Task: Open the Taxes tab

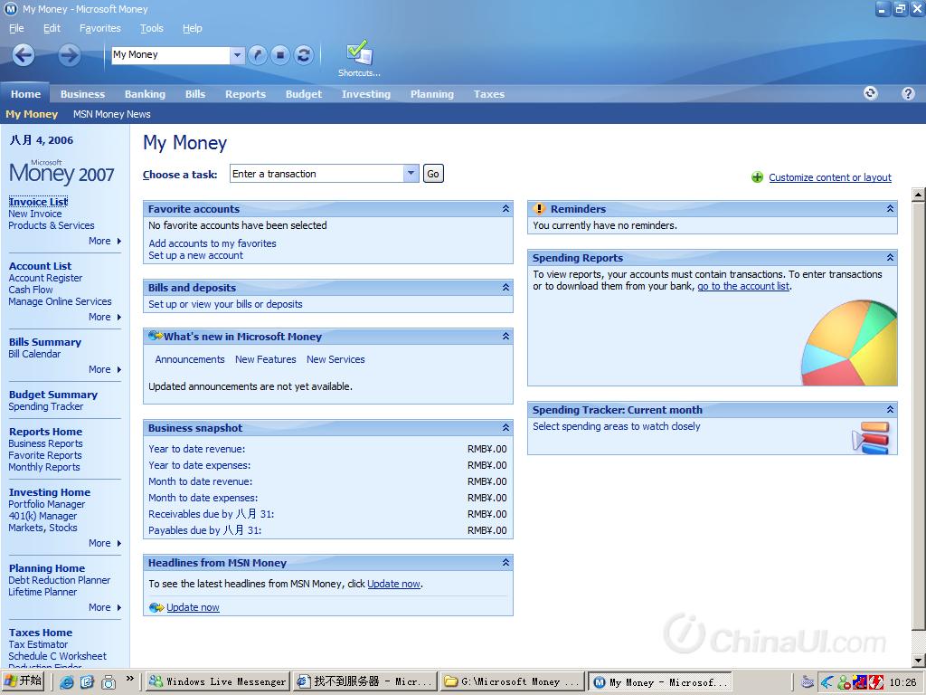Action: [x=489, y=94]
